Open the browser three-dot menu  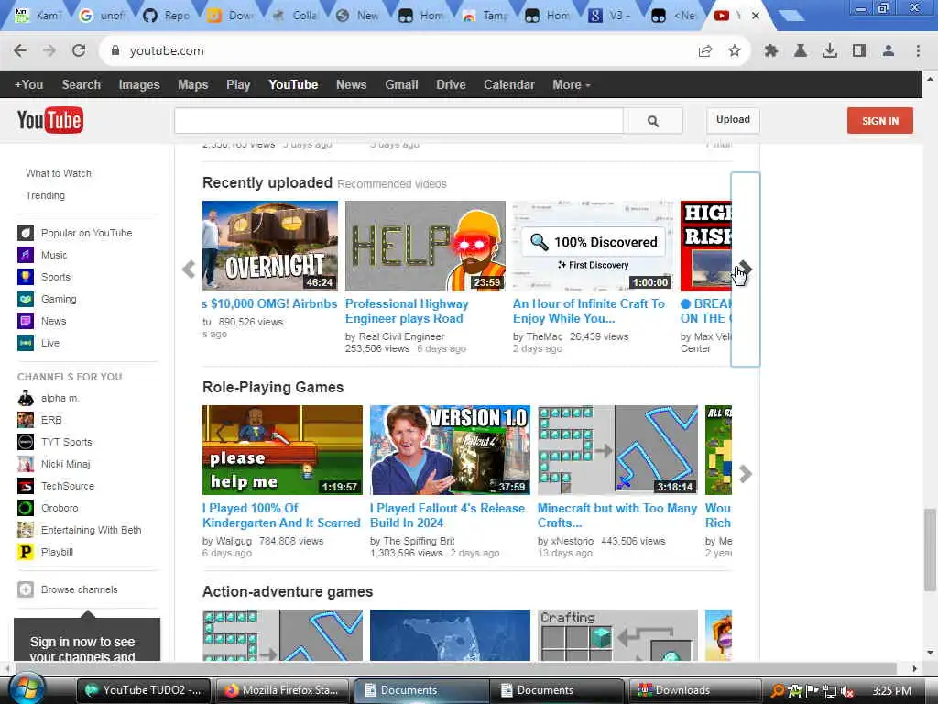click(x=918, y=51)
